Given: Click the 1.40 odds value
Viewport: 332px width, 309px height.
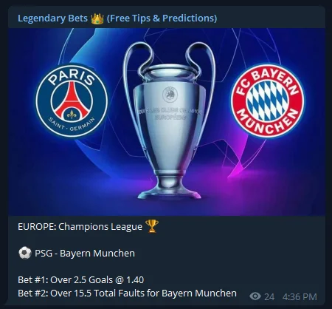Looking at the screenshot, I should [x=135, y=280].
